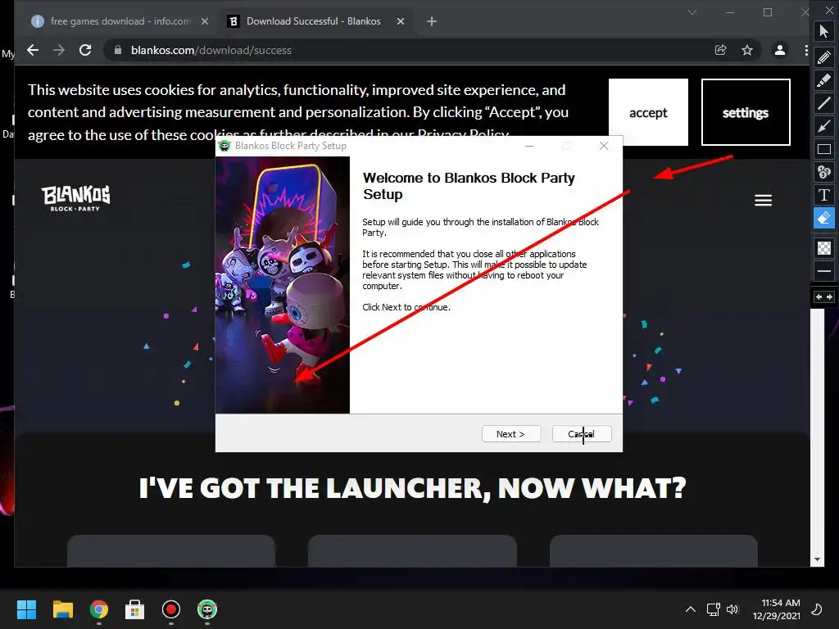Open volume control tray icon

(x=732, y=609)
